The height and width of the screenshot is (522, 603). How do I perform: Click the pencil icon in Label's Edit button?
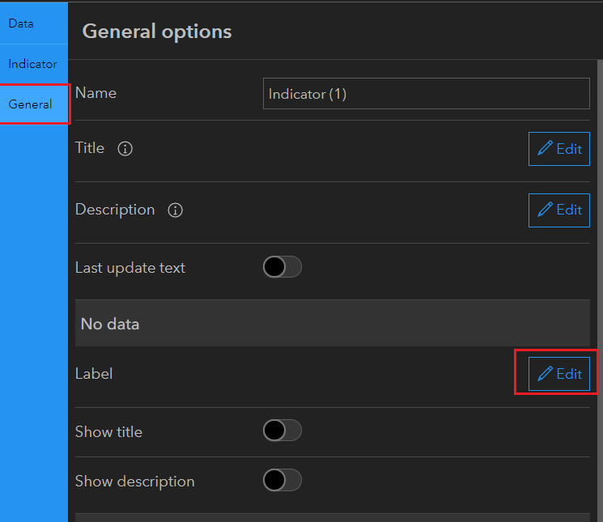pyautogui.click(x=545, y=374)
